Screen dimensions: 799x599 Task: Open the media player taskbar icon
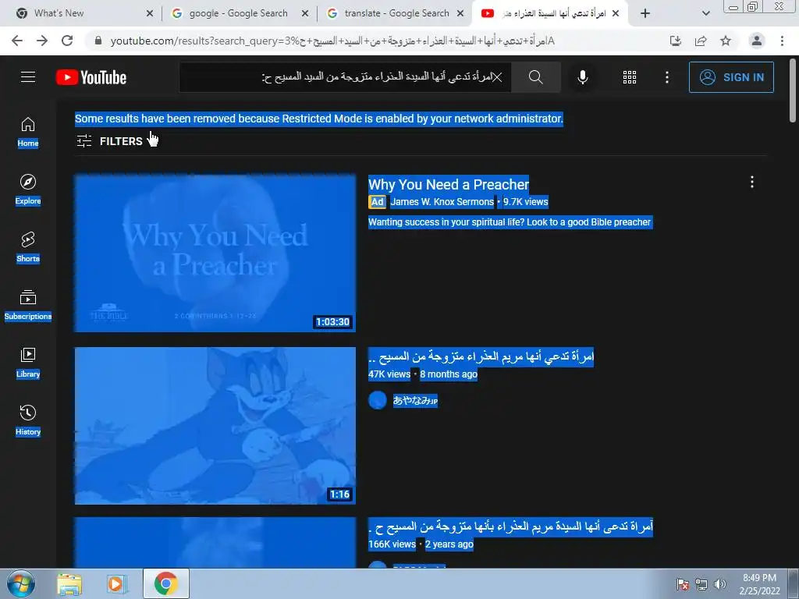(117, 584)
